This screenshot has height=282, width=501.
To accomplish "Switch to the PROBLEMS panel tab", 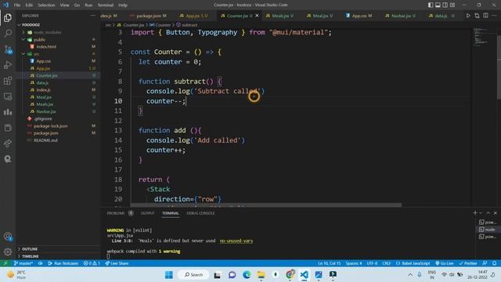I will pos(116,213).
